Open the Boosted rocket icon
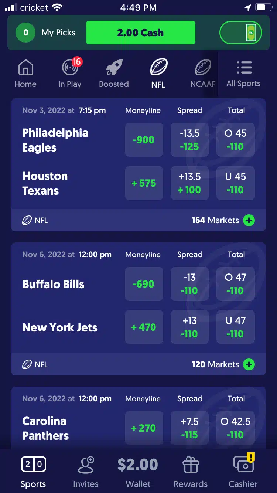The image size is (277, 493). point(114,68)
